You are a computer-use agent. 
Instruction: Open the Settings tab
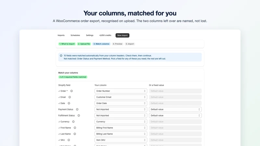(x=90, y=35)
